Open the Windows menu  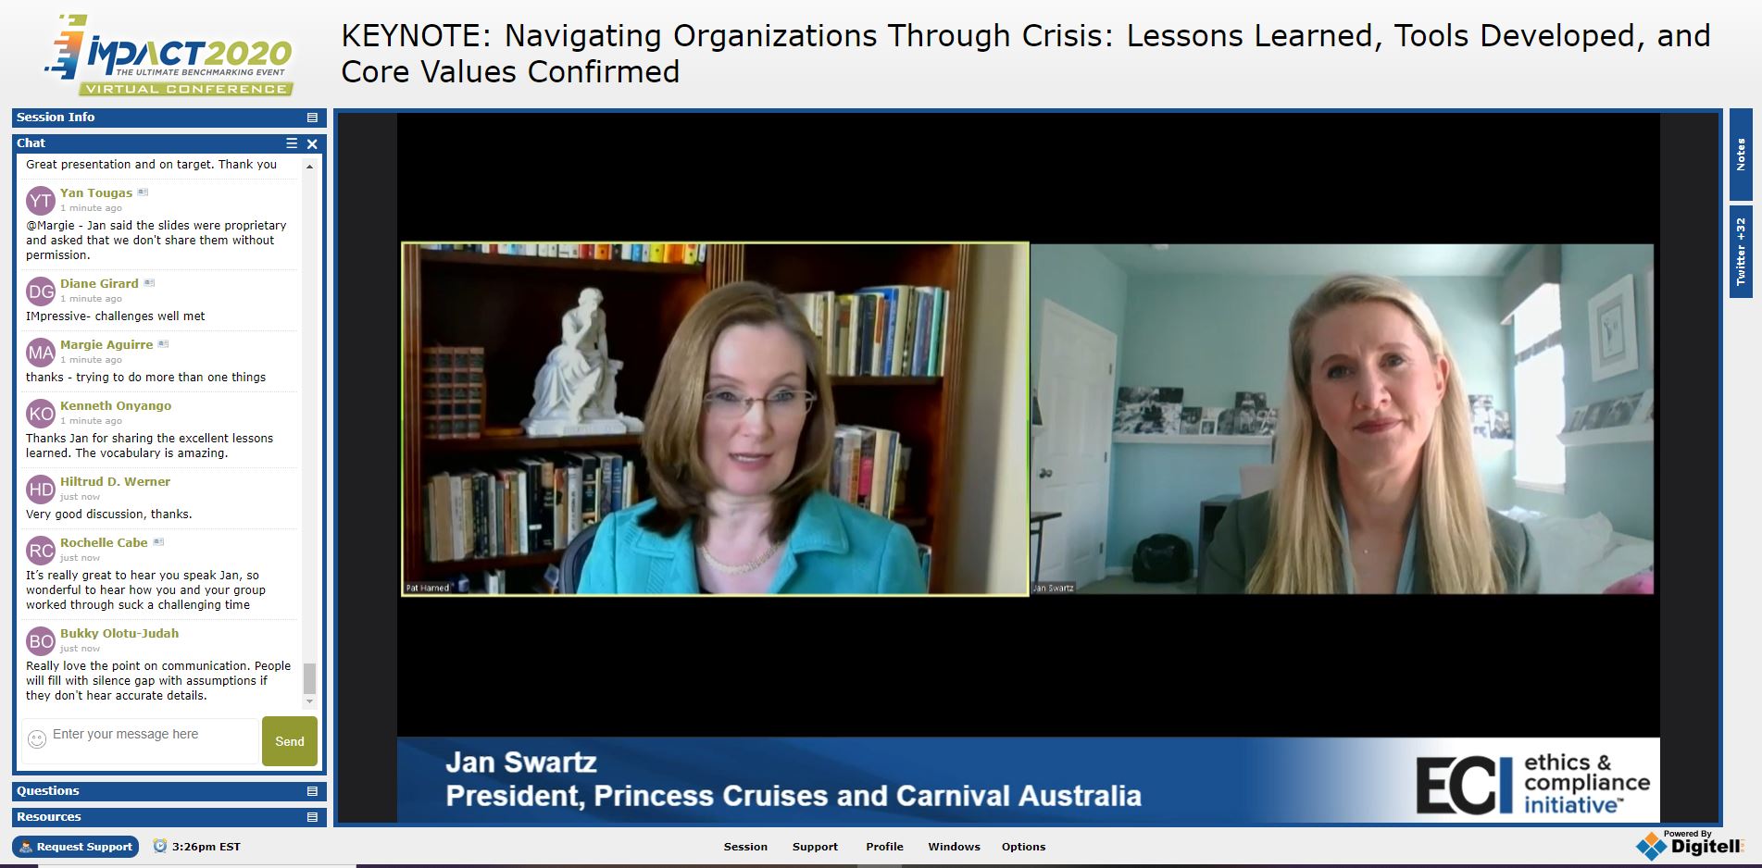click(954, 847)
